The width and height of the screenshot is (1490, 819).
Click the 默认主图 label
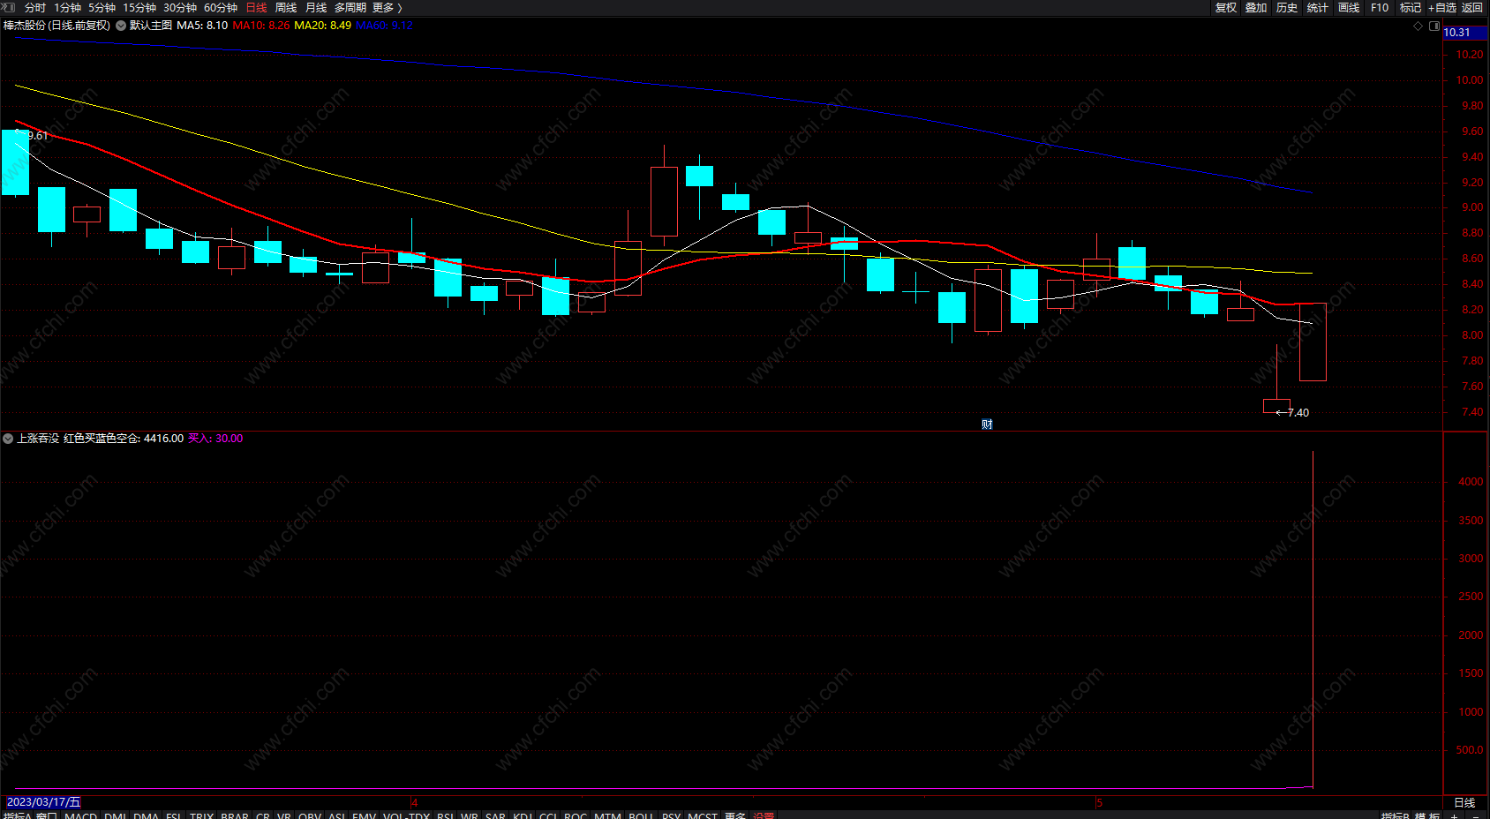point(151,26)
